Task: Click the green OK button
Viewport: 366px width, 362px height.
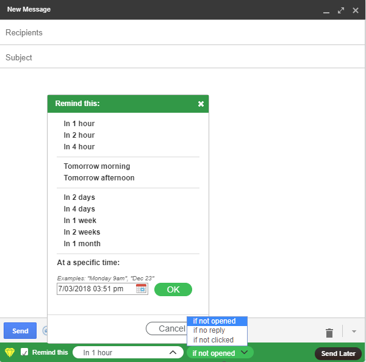Action: [173, 289]
